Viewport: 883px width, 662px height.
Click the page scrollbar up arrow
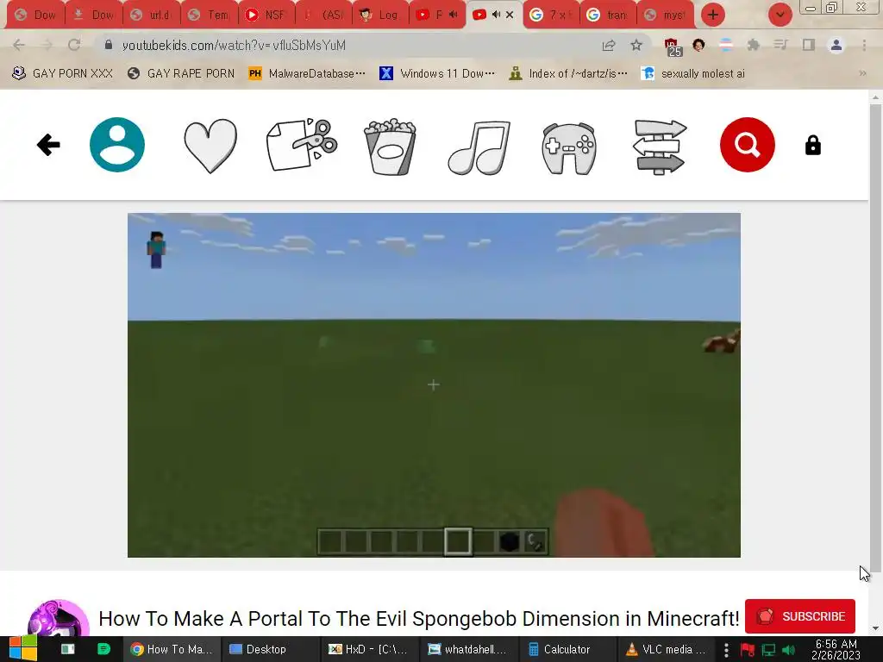tap(875, 97)
